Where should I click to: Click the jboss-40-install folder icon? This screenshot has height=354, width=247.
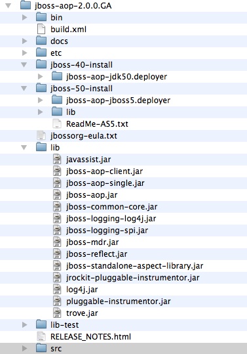tap(41, 64)
